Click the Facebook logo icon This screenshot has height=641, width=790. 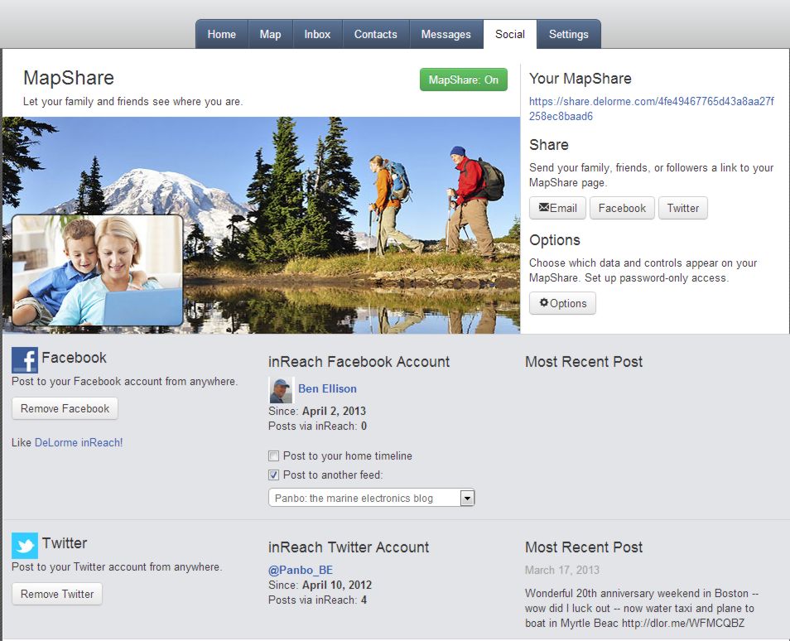(25, 359)
